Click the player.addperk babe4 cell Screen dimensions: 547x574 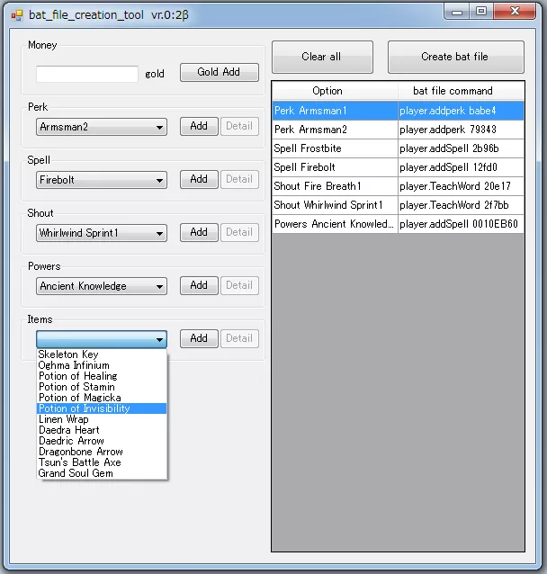(x=461, y=111)
